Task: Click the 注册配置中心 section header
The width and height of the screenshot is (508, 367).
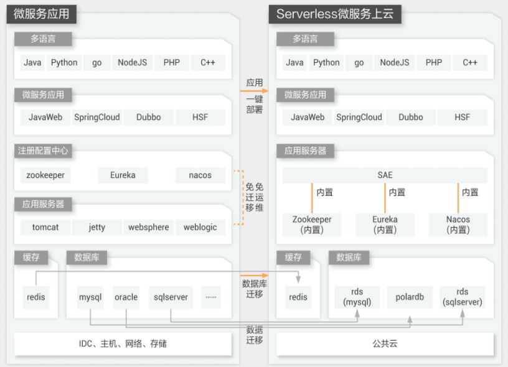Action: pyautogui.click(x=43, y=151)
